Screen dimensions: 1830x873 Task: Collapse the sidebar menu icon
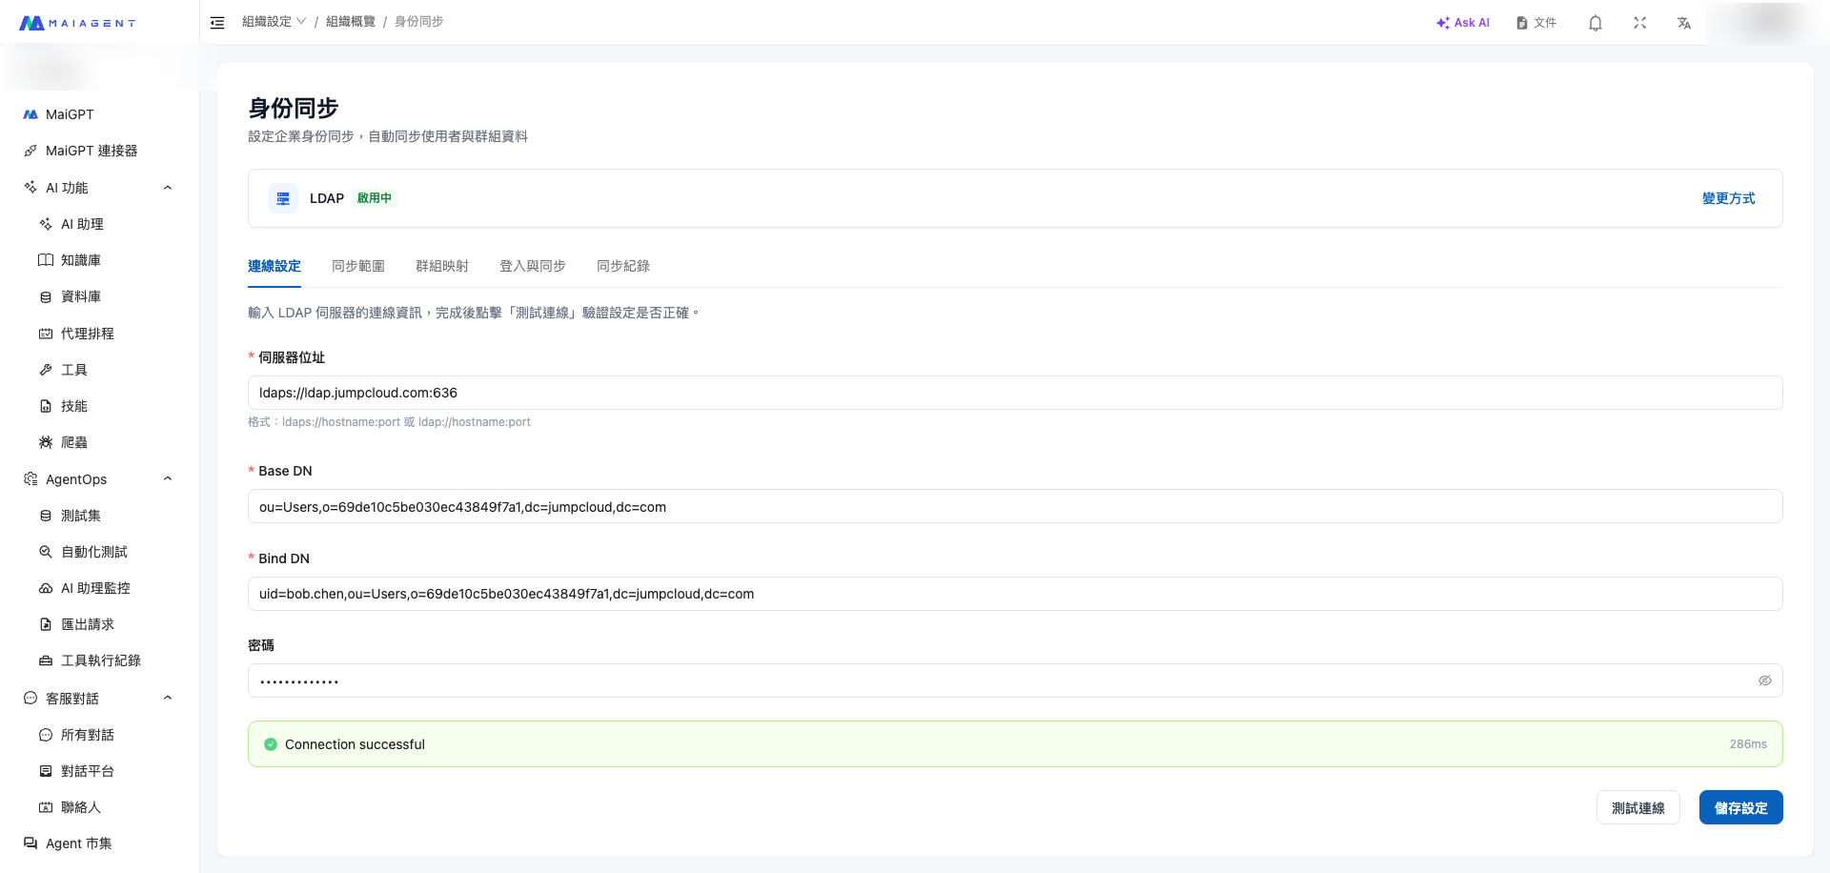[217, 23]
